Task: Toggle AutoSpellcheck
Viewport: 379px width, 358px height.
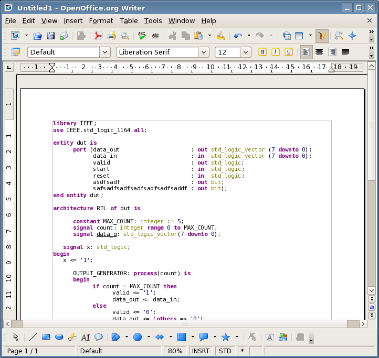Action: point(155,36)
